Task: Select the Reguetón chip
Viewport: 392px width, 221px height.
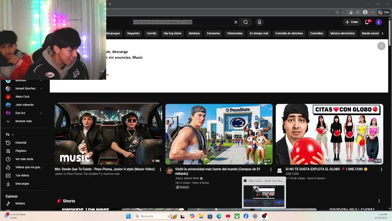Action: (x=133, y=33)
